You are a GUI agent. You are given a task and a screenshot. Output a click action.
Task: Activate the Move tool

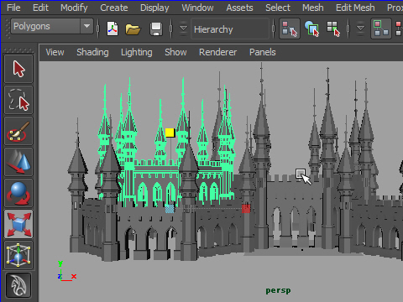click(x=18, y=162)
